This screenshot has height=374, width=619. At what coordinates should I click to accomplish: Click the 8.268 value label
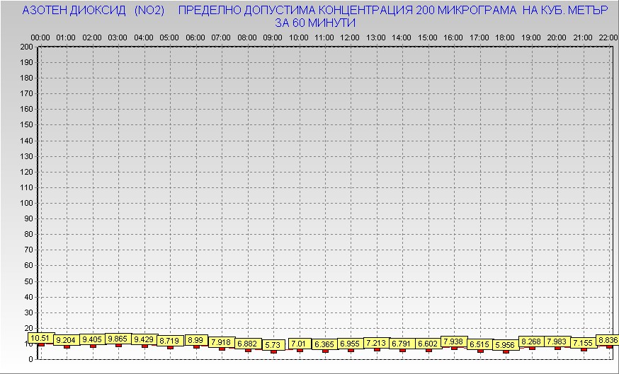click(531, 341)
